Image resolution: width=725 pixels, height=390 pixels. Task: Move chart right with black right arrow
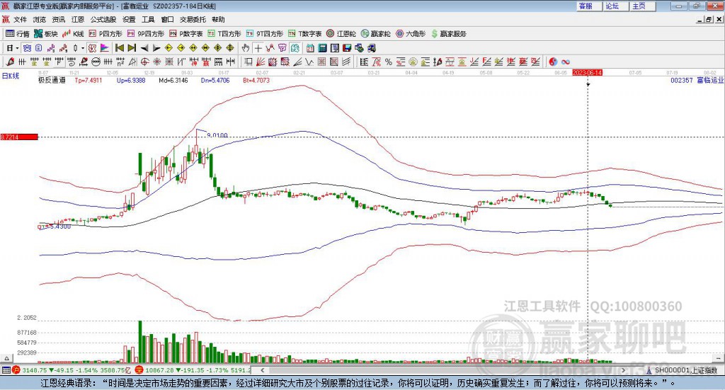pyautogui.click(x=156, y=48)
